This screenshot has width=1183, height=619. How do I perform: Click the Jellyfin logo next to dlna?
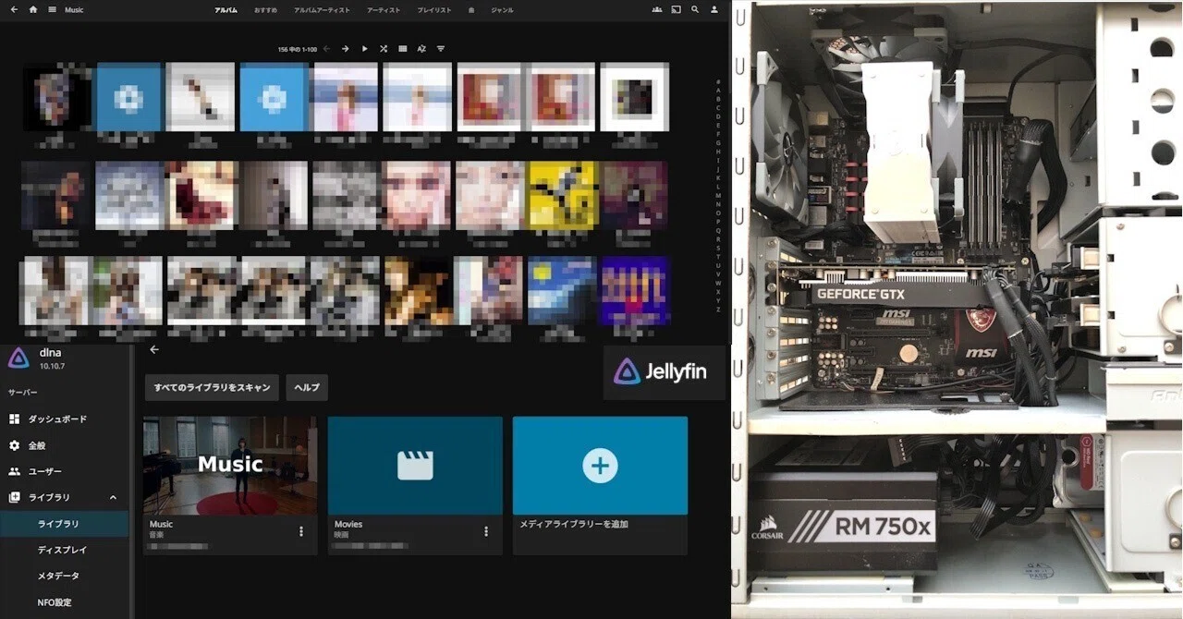tap(18, 358)
